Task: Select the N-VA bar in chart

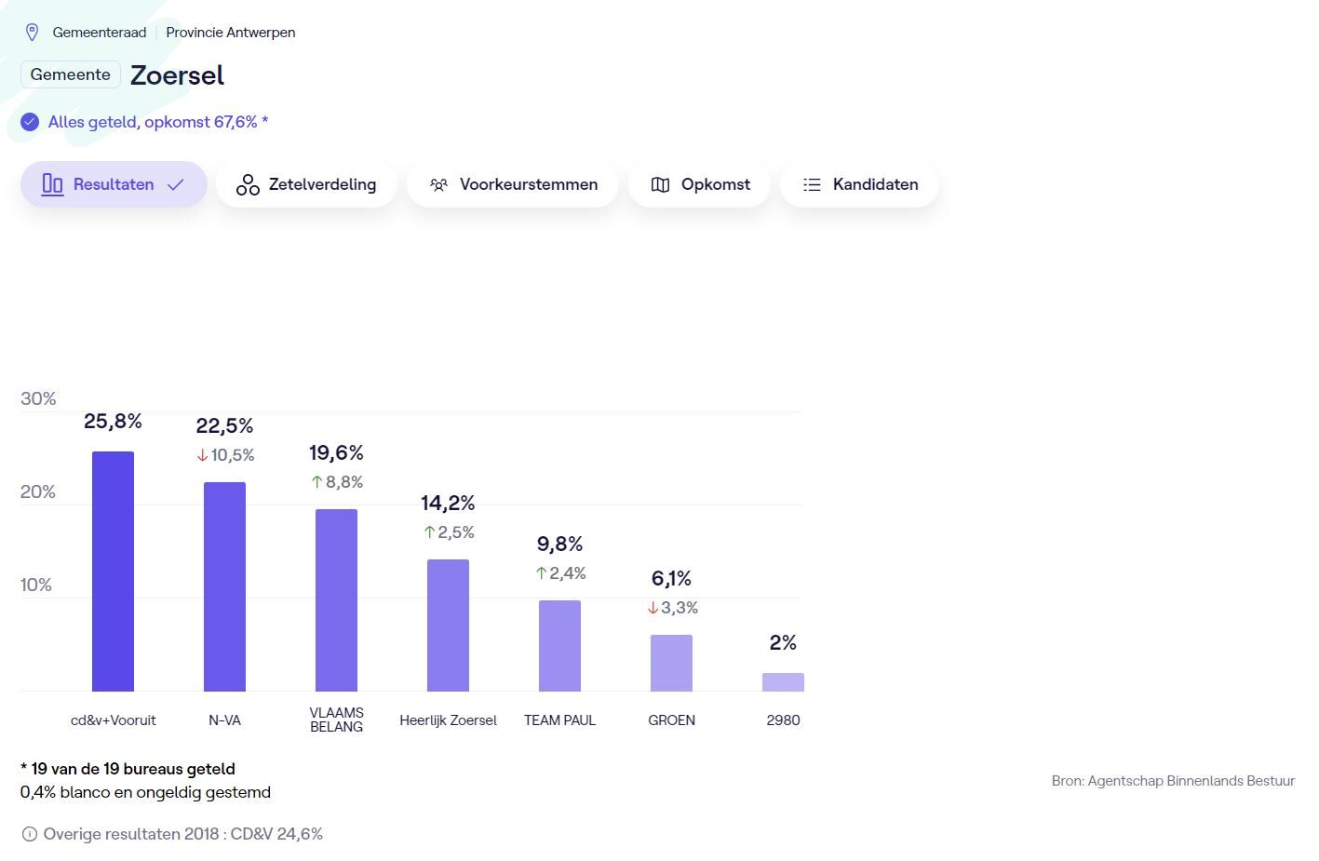Action: point(224,586)
